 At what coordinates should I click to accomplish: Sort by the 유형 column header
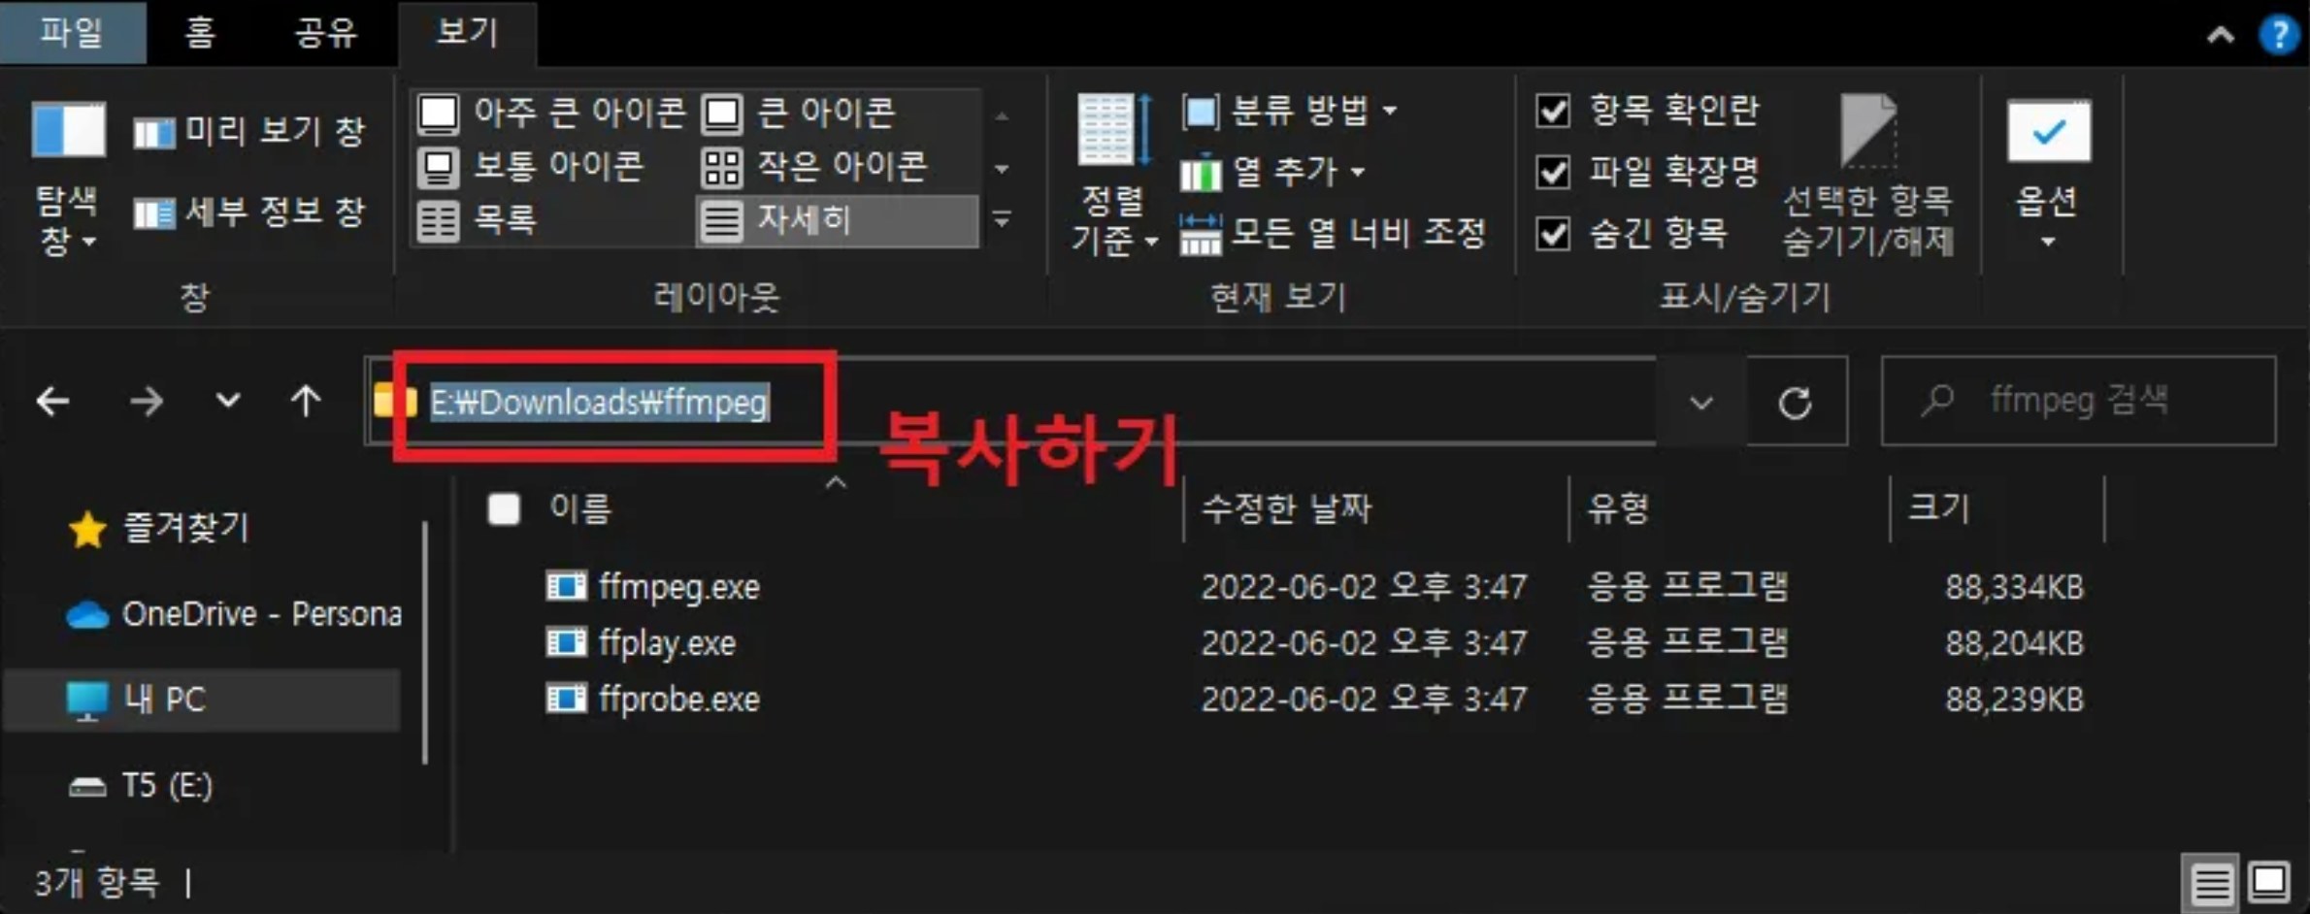click(x=1618, y=508)
